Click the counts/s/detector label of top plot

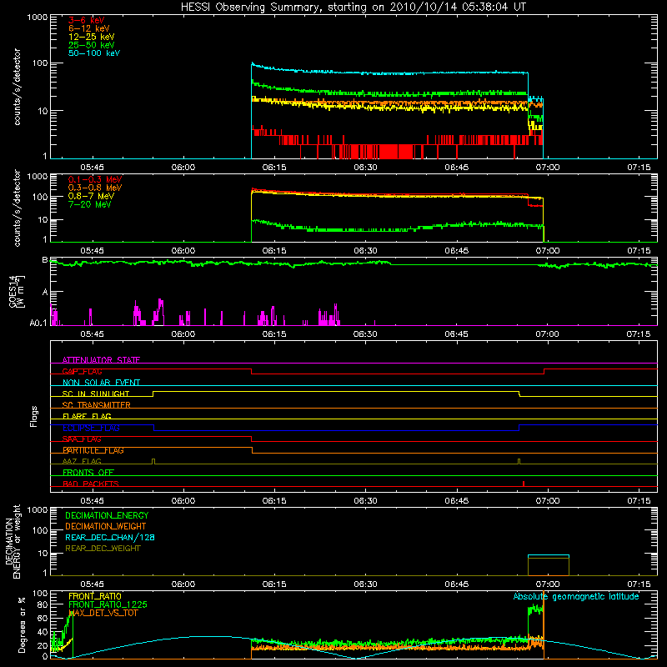pos(17,87)
